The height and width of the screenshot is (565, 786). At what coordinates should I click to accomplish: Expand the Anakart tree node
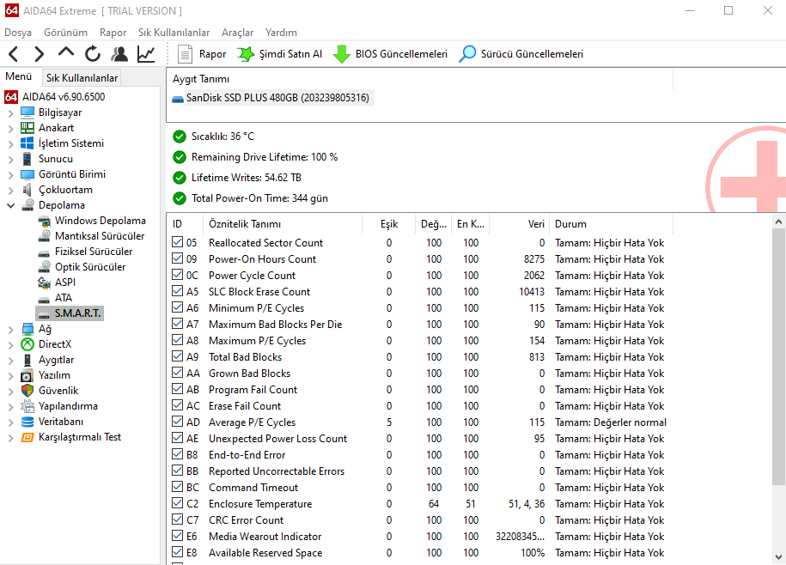click(10, 128)
